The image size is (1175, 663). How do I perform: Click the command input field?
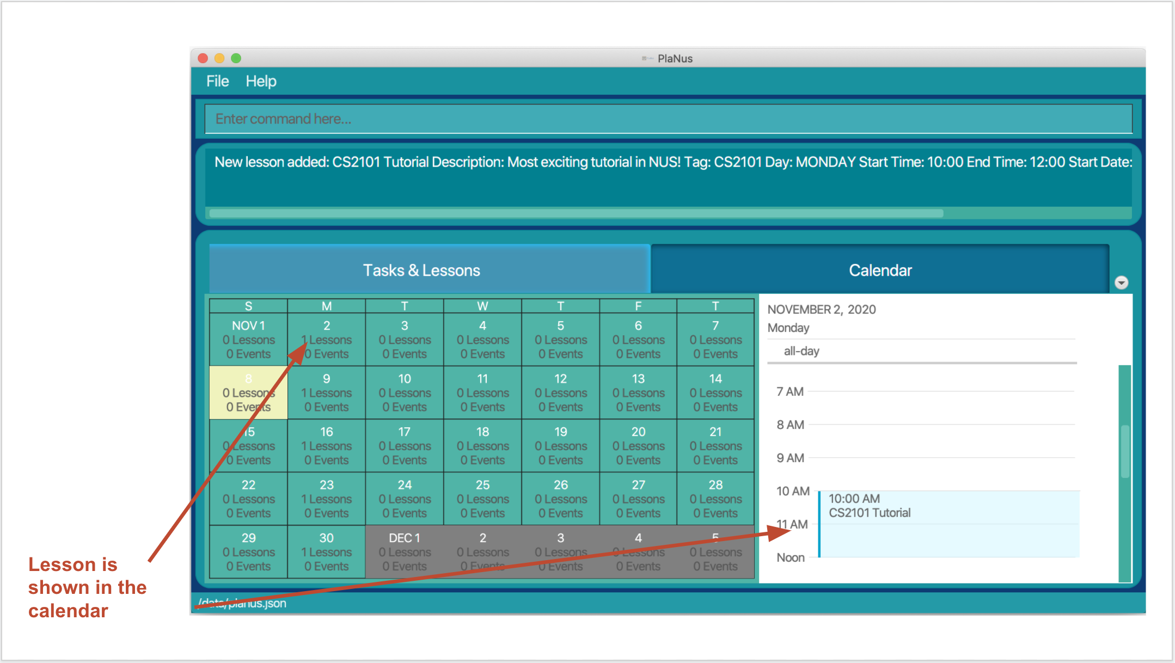(x=668, y=119)
